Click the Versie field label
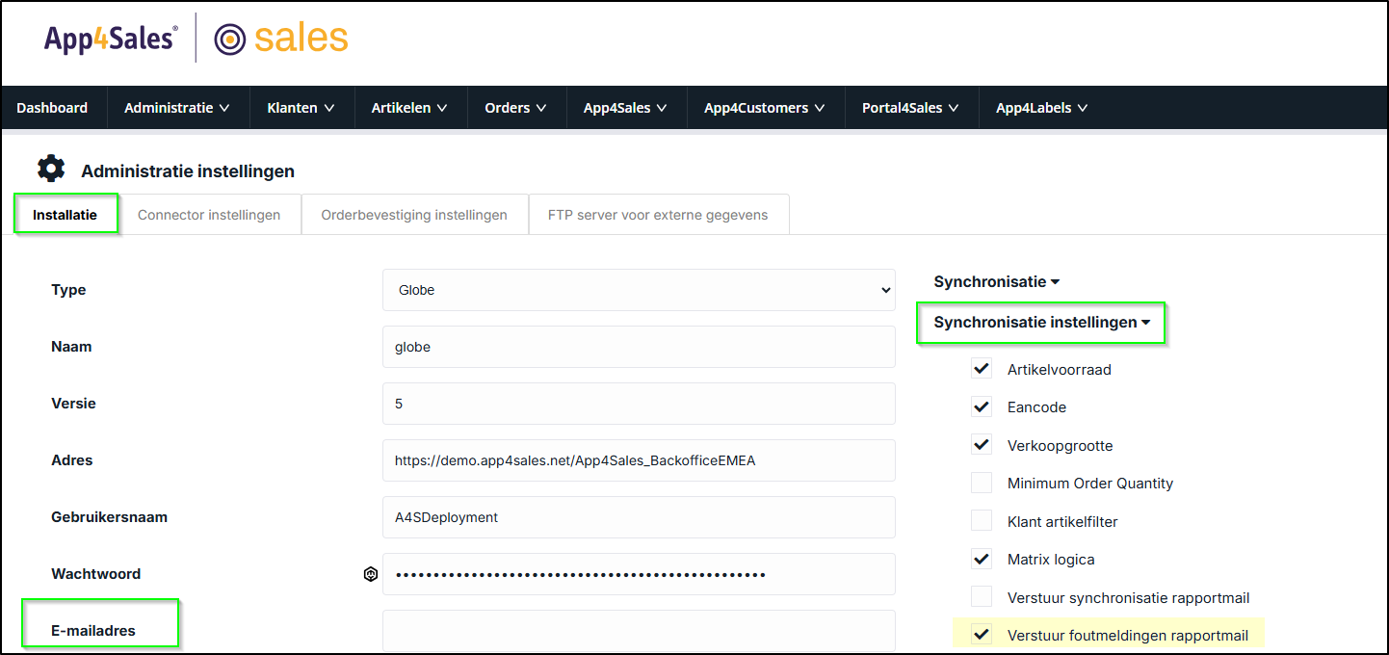The width and height of the screenshot is (1389, 655). [x=73, y=404]
